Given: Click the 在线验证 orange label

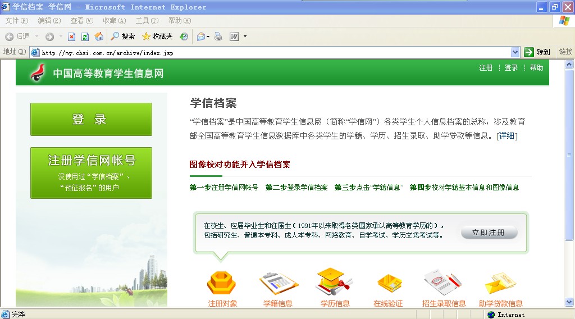Looking at the screenshot, I should click(x=388, y=303).
